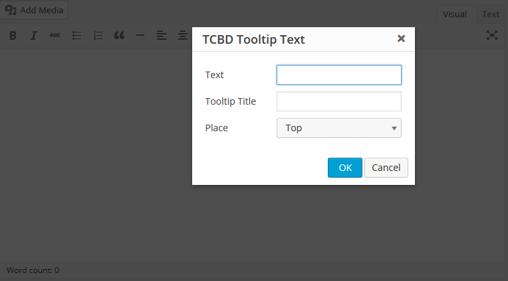Insert a numbered list
The width and height of the screenshot is (508, 281).
pyautogui.click(x=98, y=36)
